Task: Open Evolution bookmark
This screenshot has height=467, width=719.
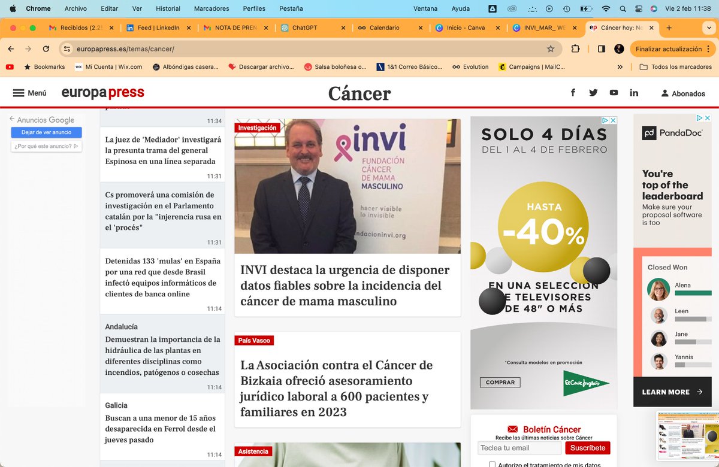Action: (x=470, y=67)
